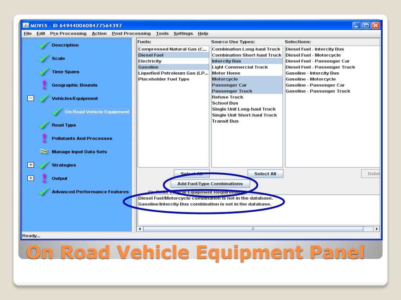Click the Delete button under Selections

click(x=370, y=174)
